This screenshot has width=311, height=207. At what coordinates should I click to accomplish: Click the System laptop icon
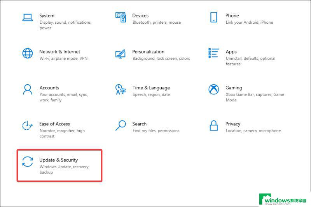click(27, 17)
